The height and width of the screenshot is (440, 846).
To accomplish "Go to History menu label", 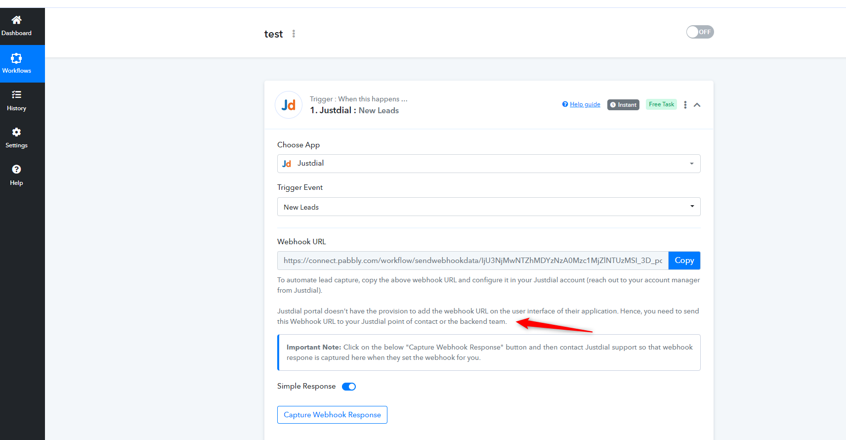I will pyautogui.click(x=16, y=108).
